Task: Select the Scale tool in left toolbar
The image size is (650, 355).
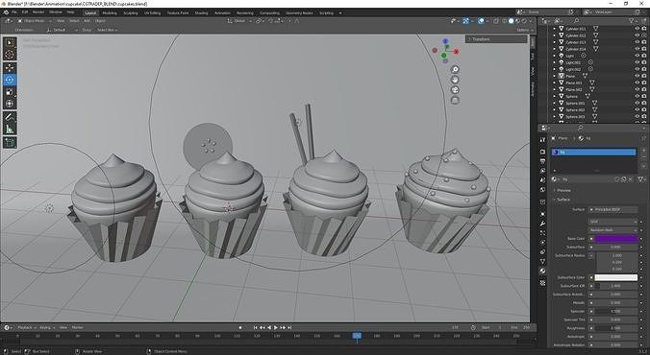Action: pos(10,92)
